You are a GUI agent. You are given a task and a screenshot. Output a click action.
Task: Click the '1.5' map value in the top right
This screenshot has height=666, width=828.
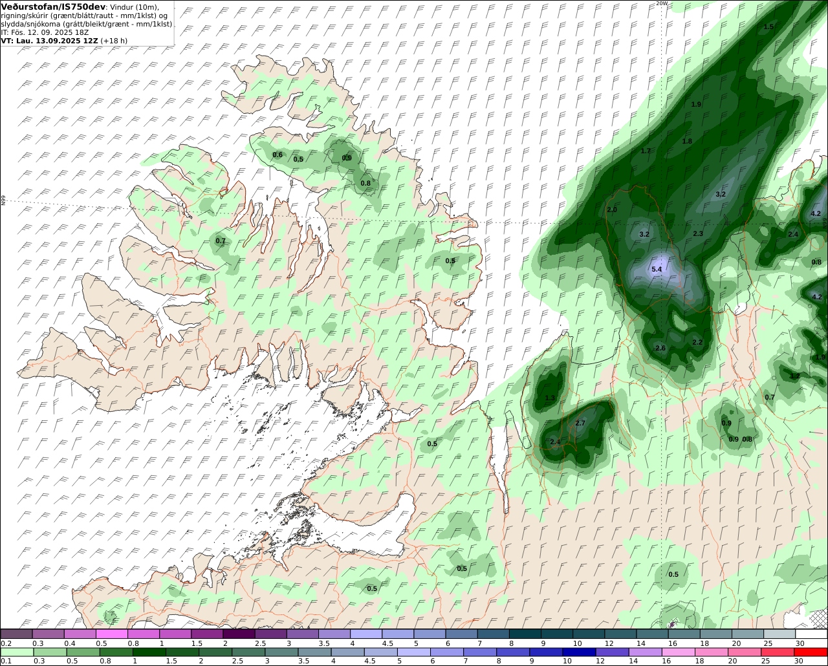[x=768, y=27]
